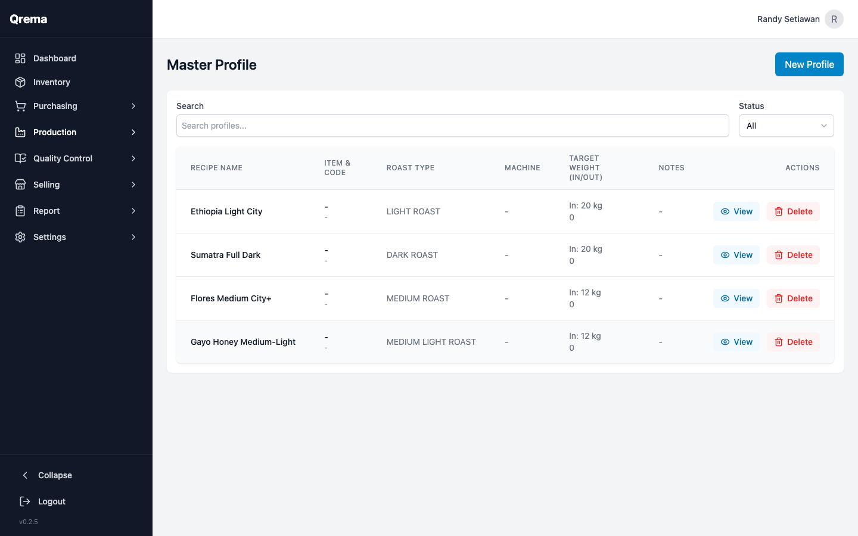Screen dimensions: 858x536
Task: Click the New Profile button
Action: click(x=809, y=64)
